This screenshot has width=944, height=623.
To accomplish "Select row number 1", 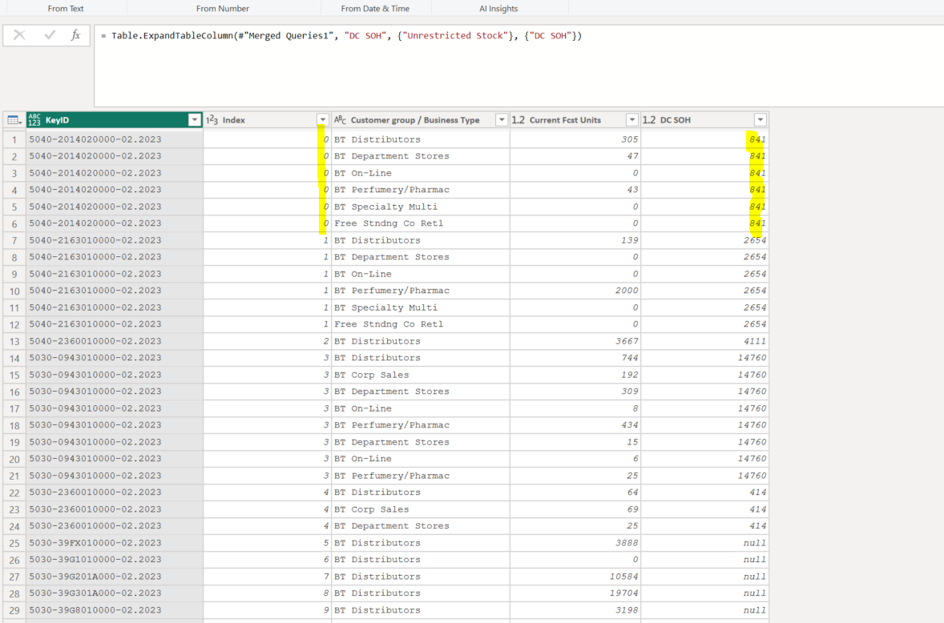I will click(x=14, y=139).
